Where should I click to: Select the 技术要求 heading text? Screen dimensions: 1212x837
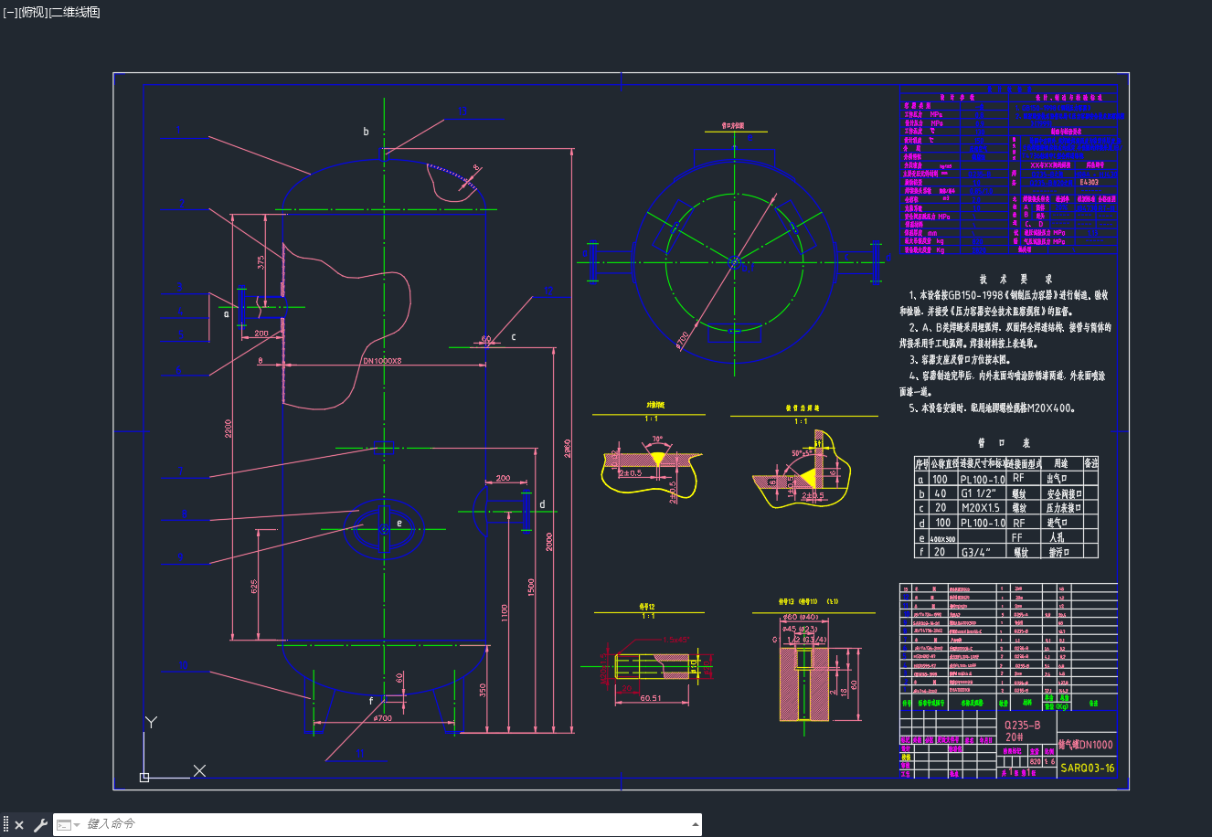[x=1015, y=279]
